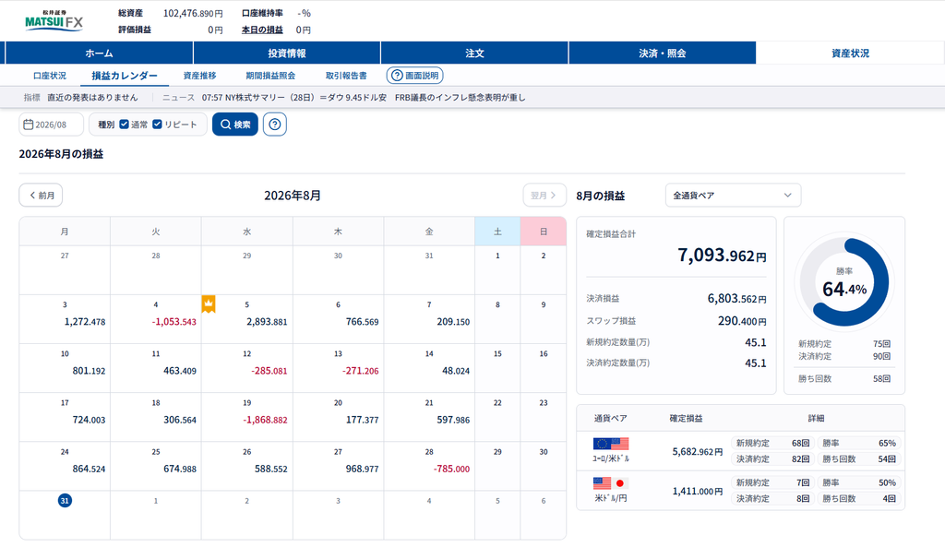Open the 投資情報 main tab
The height and width of the screenshot is (559, 945).
287,53
